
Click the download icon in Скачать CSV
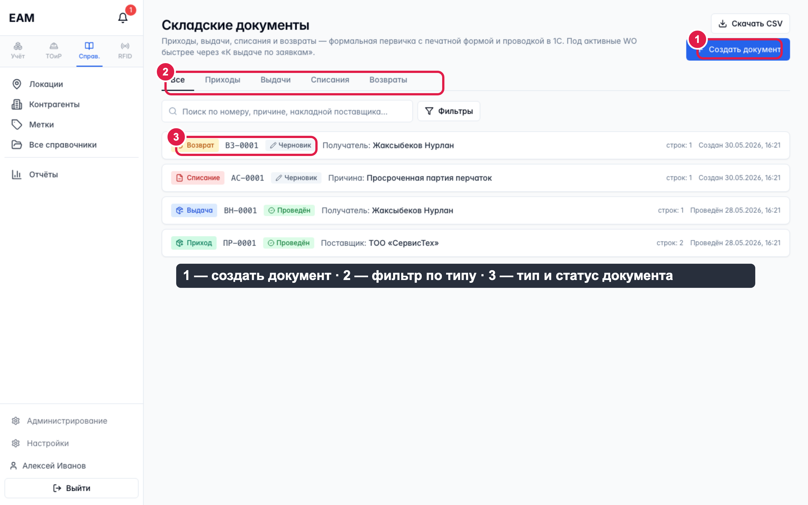coord(722,24)
